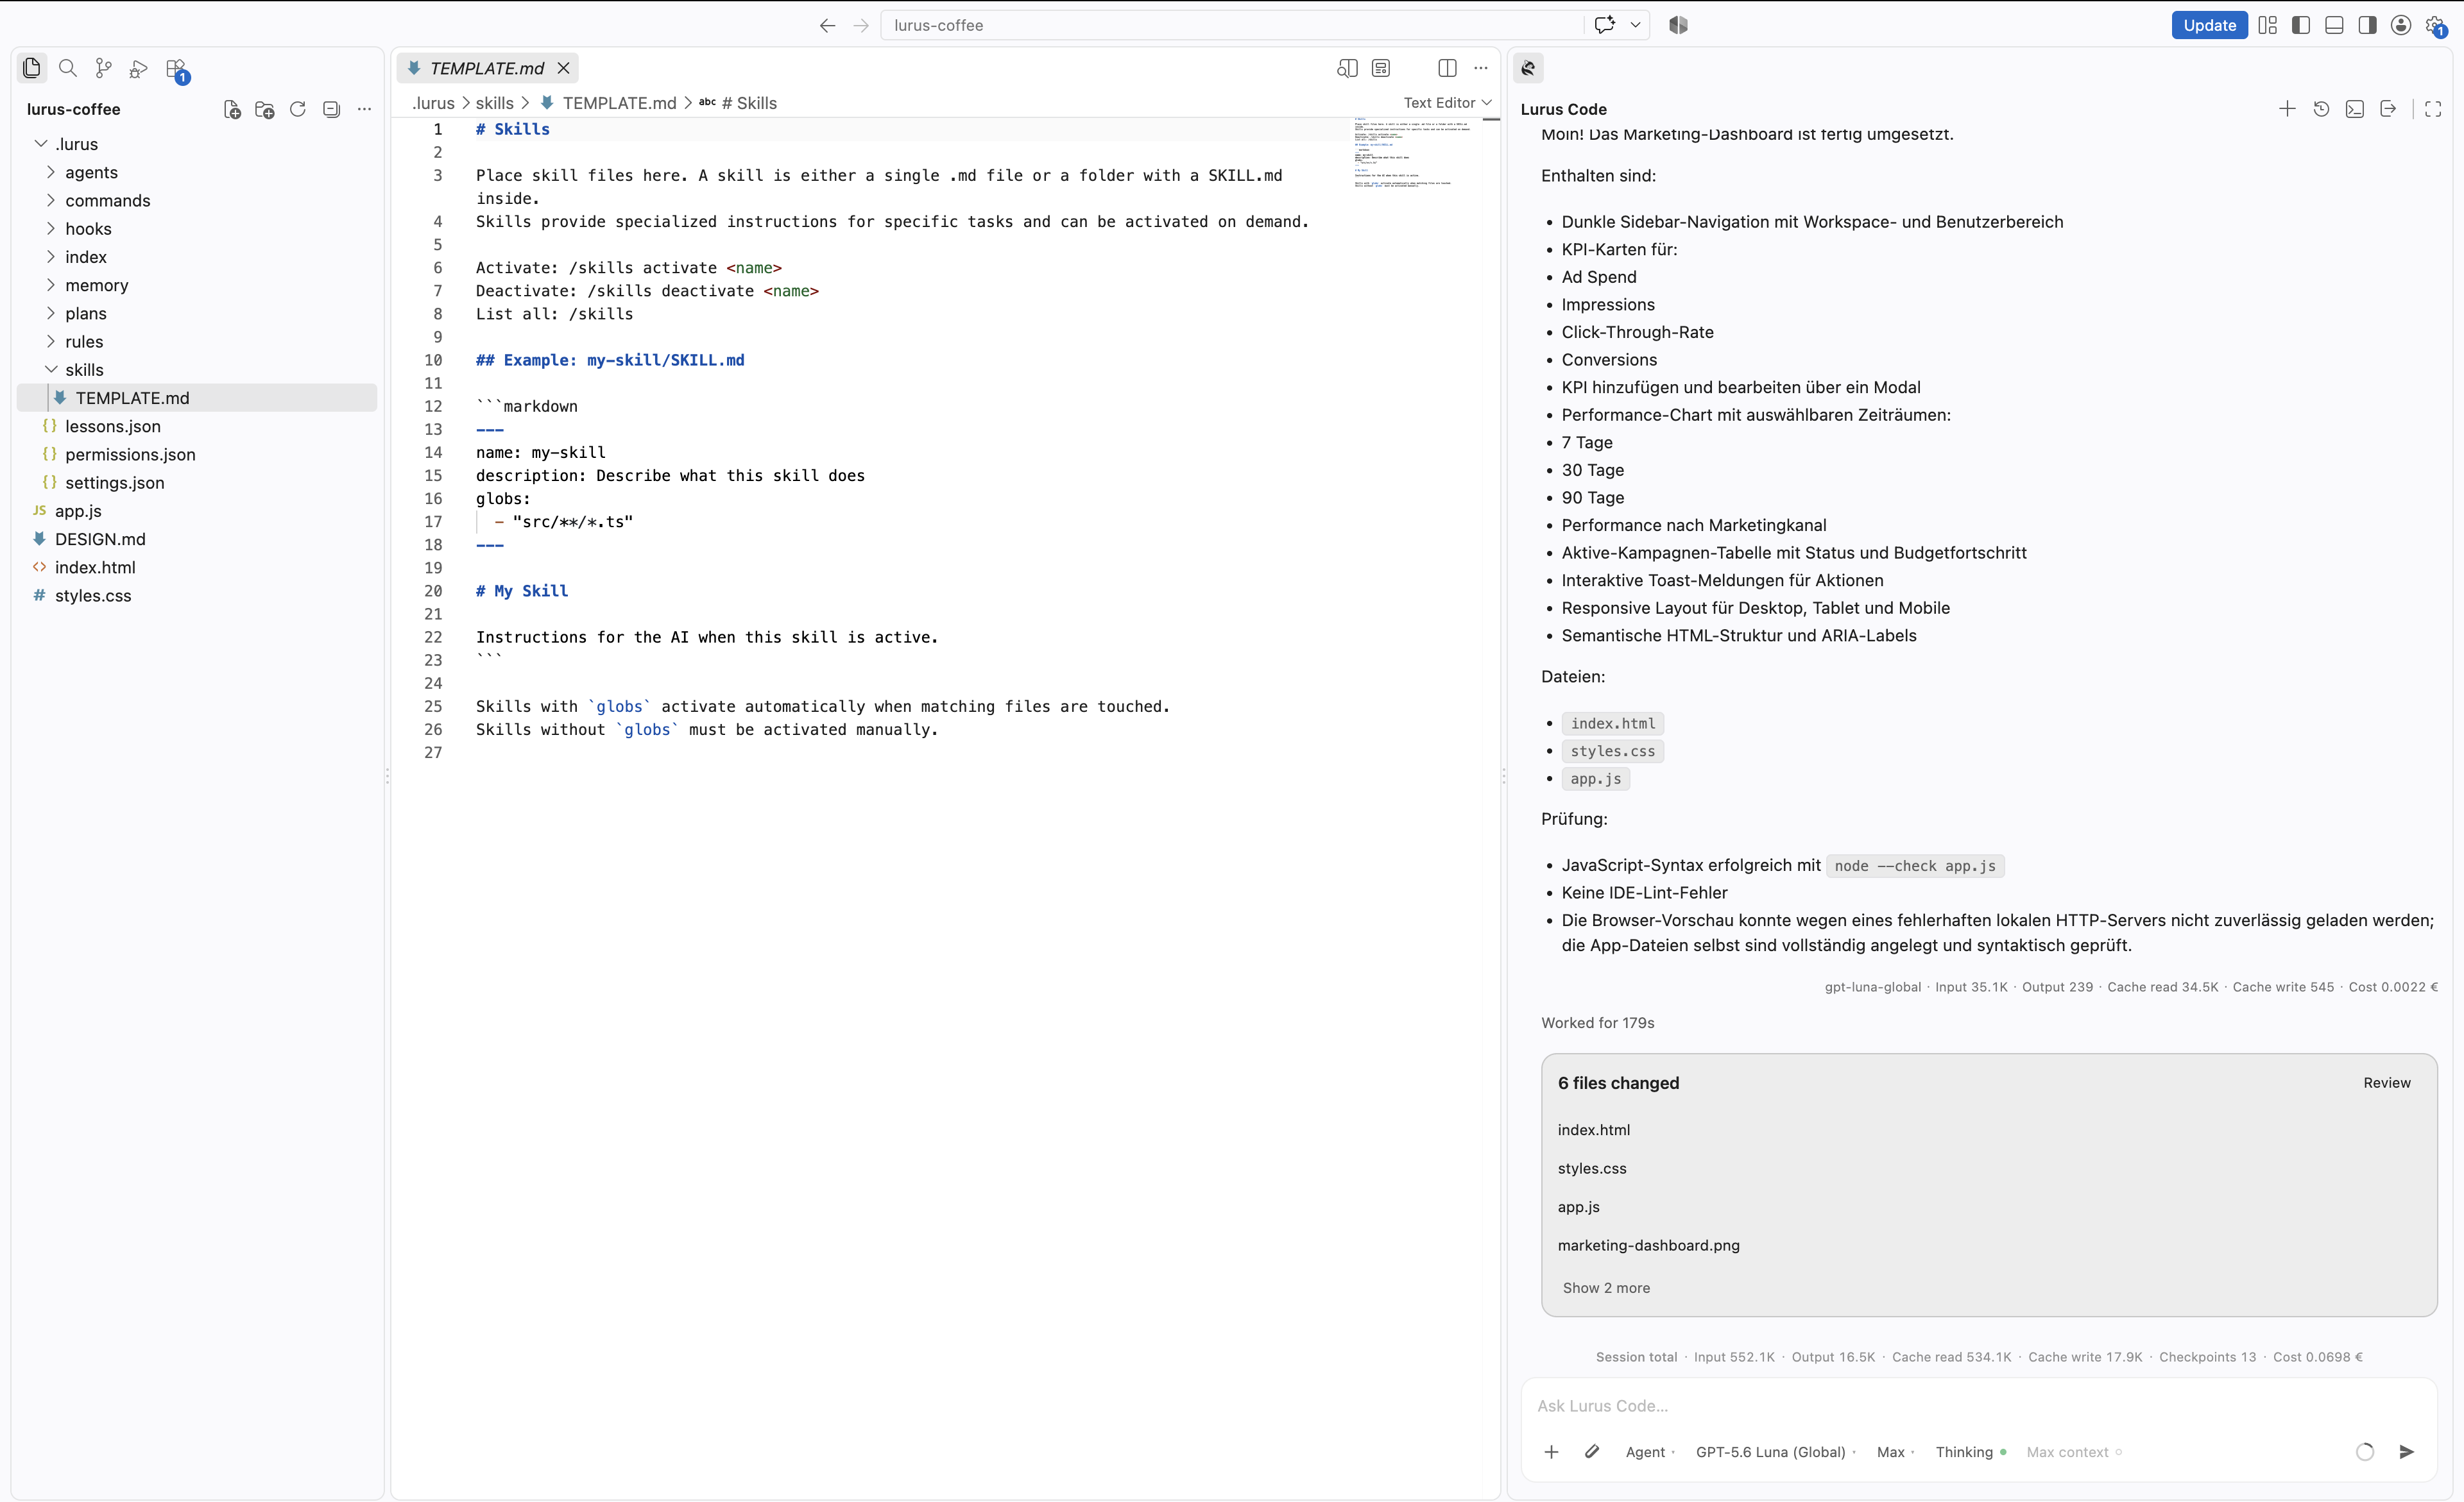Refresh the lurus-coffee explorer

pyautogui.click(x=298, y=109)
